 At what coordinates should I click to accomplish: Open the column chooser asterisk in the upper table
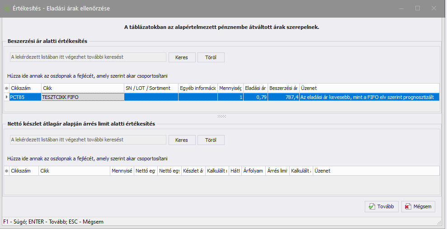(x=6, y=88)
